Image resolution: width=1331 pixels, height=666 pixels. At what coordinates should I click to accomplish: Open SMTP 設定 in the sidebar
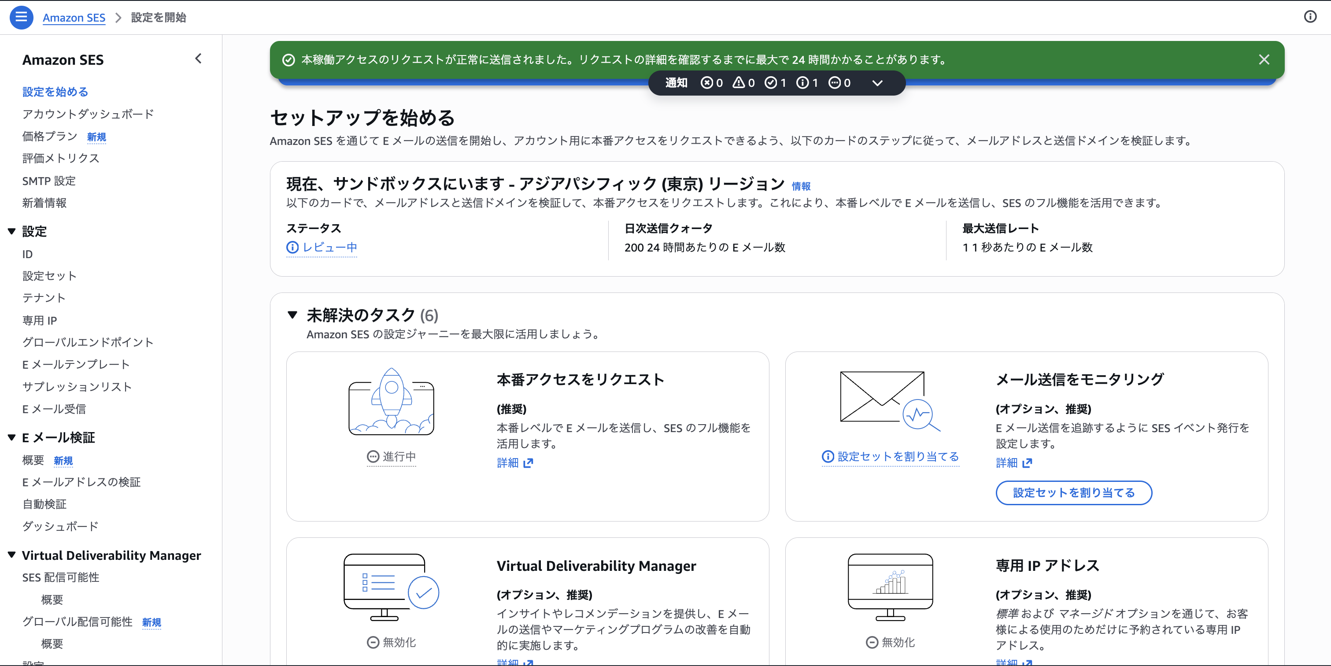click(49, 181)
